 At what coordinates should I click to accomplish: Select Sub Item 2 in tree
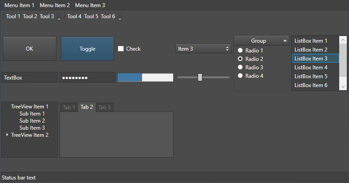click(32, 121)
